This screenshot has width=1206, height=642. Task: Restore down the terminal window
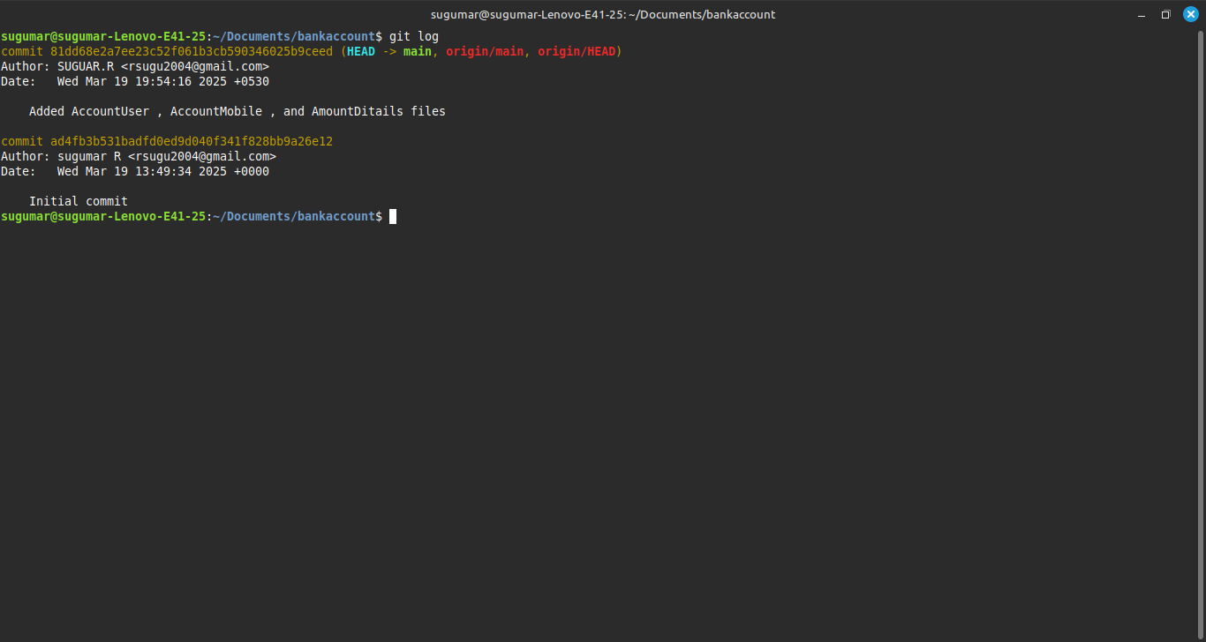(1165, 14)
